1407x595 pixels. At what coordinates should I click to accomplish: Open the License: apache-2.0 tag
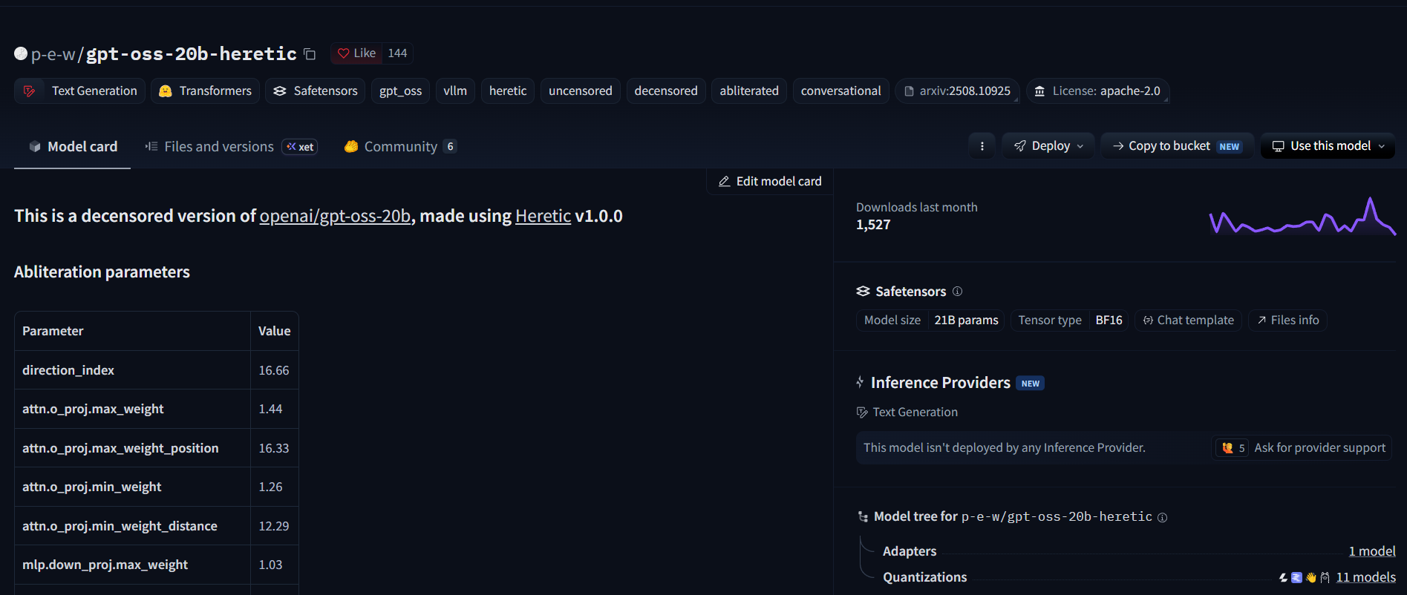(1098, 91)
